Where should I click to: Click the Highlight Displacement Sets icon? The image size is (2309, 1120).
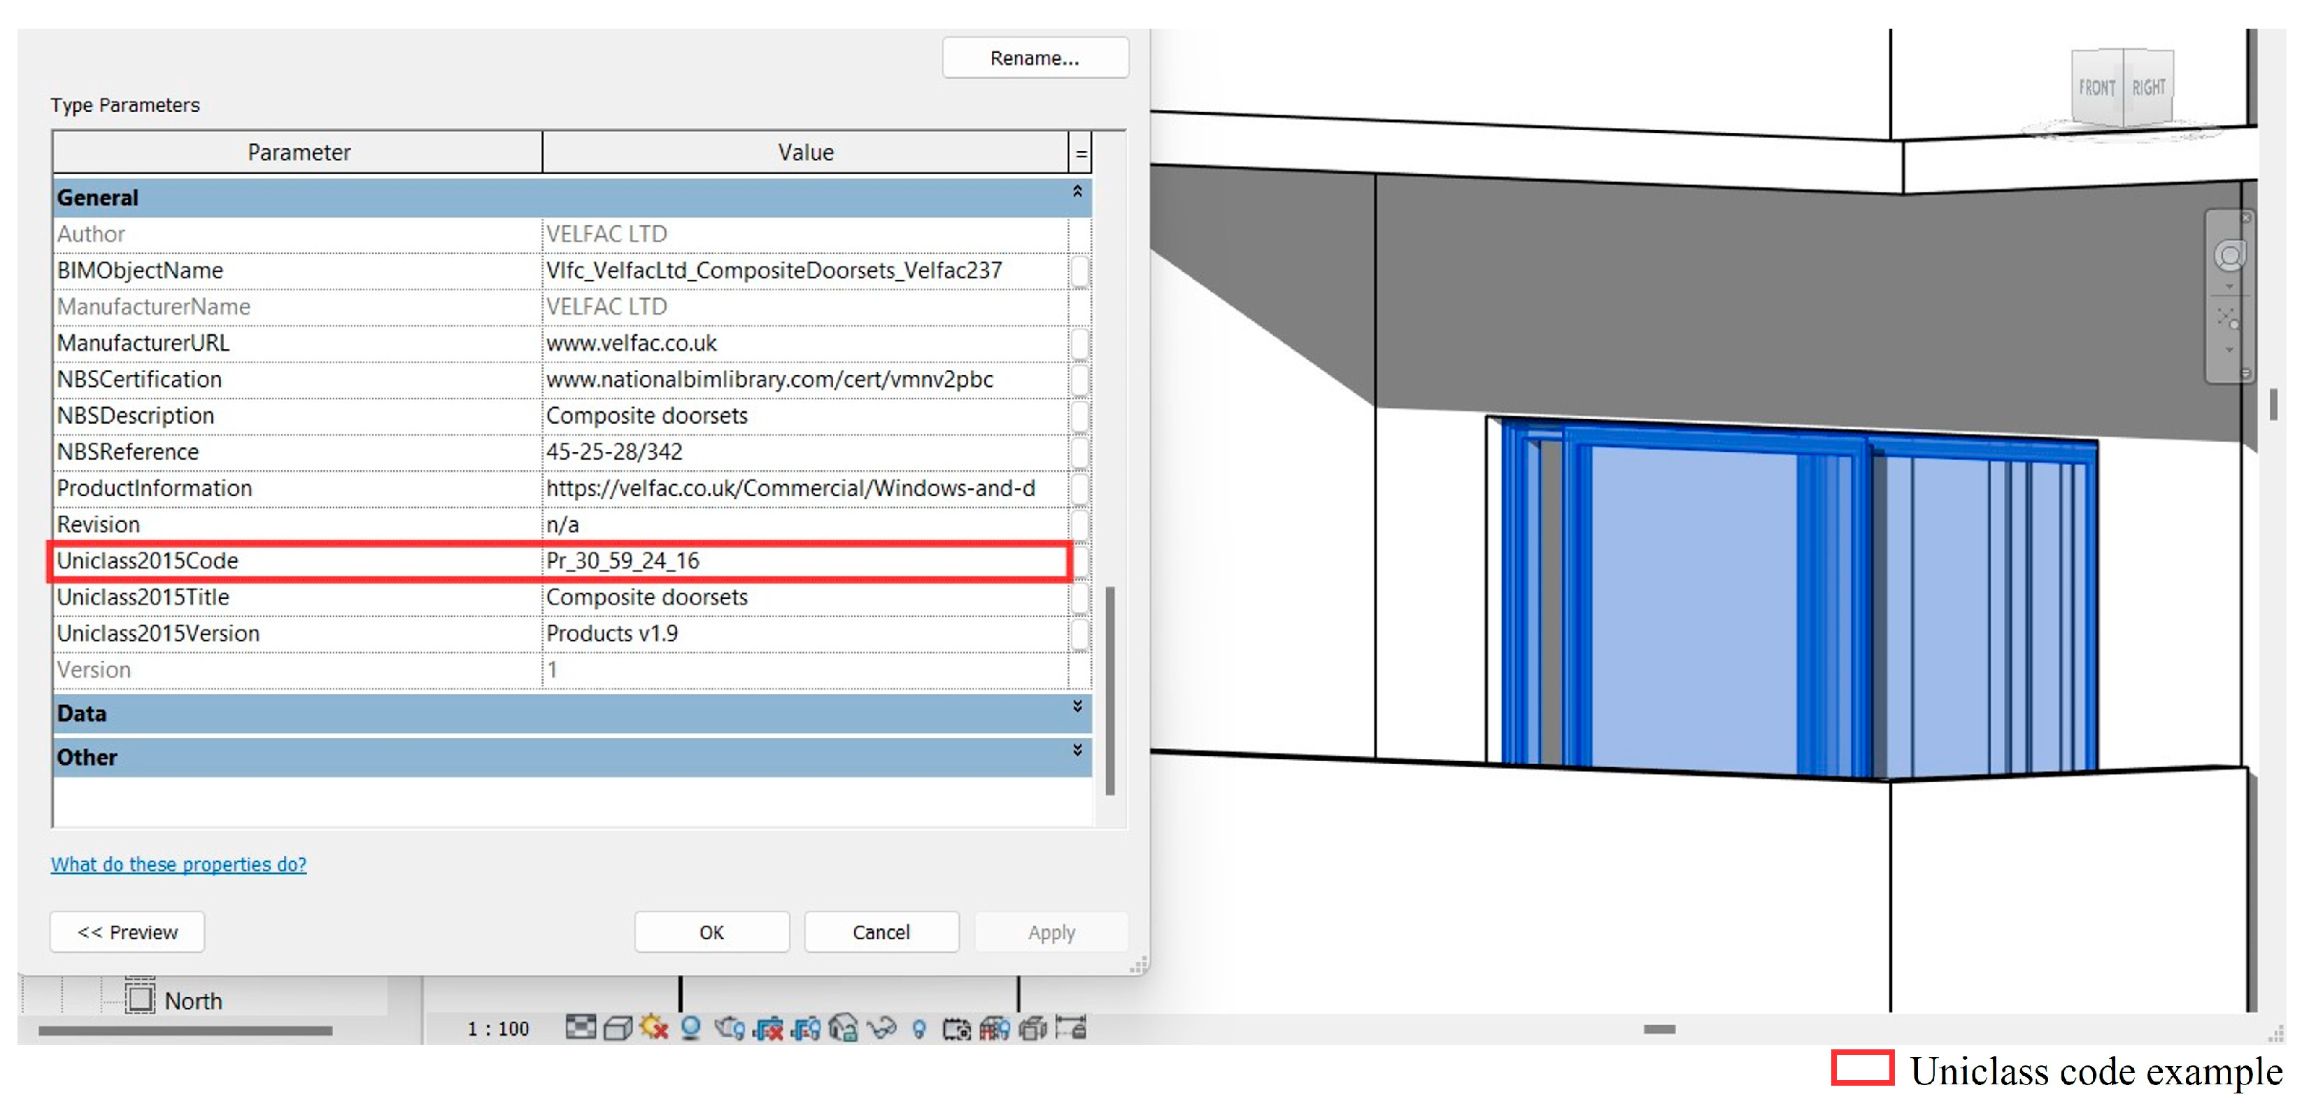[1034, 1028]
